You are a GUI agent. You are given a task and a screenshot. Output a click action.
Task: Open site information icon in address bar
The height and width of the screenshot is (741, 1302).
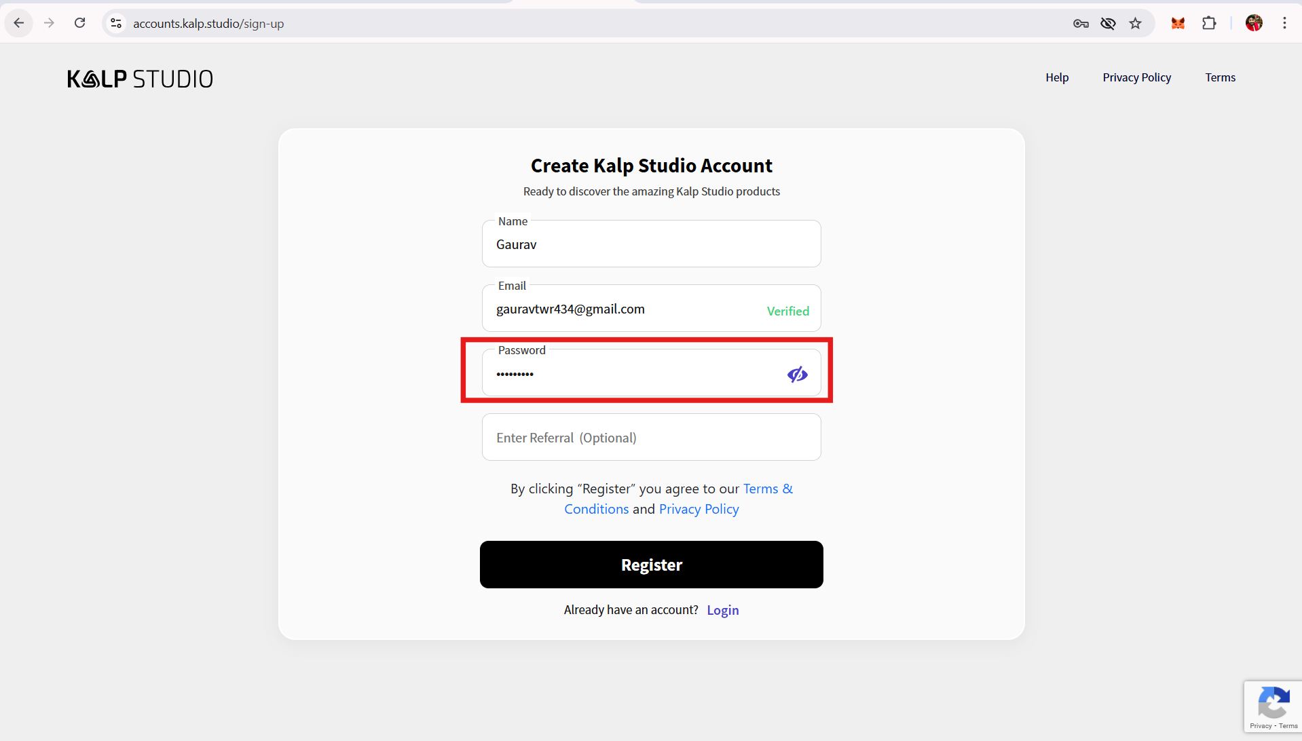point(116,23)
